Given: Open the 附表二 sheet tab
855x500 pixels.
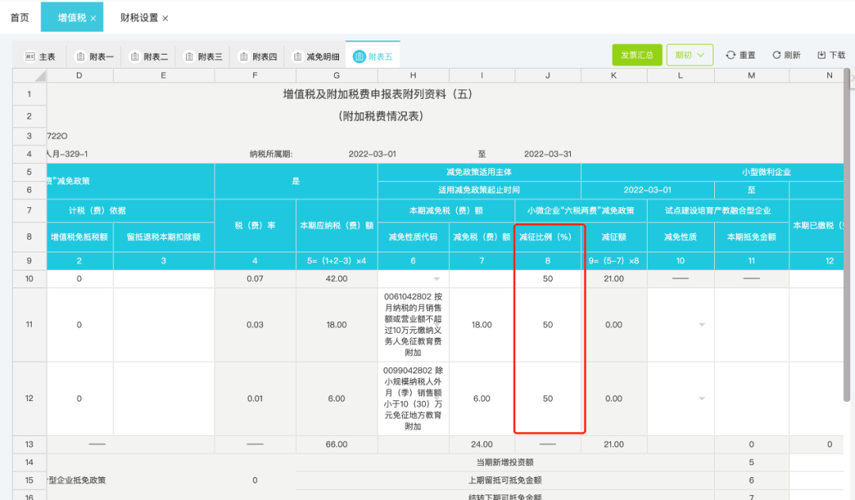Looking at the screenshot, I should [x=149, y=57].
